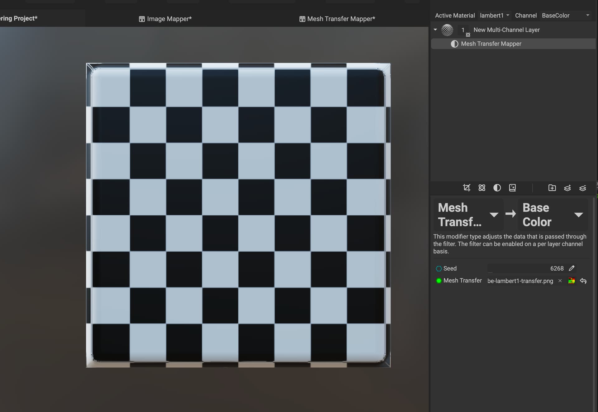Switch to the Mesh Transfer Mapper tab
Image resolution: width=598 pixels, height=412 pixels.
[x=337, y=19]
